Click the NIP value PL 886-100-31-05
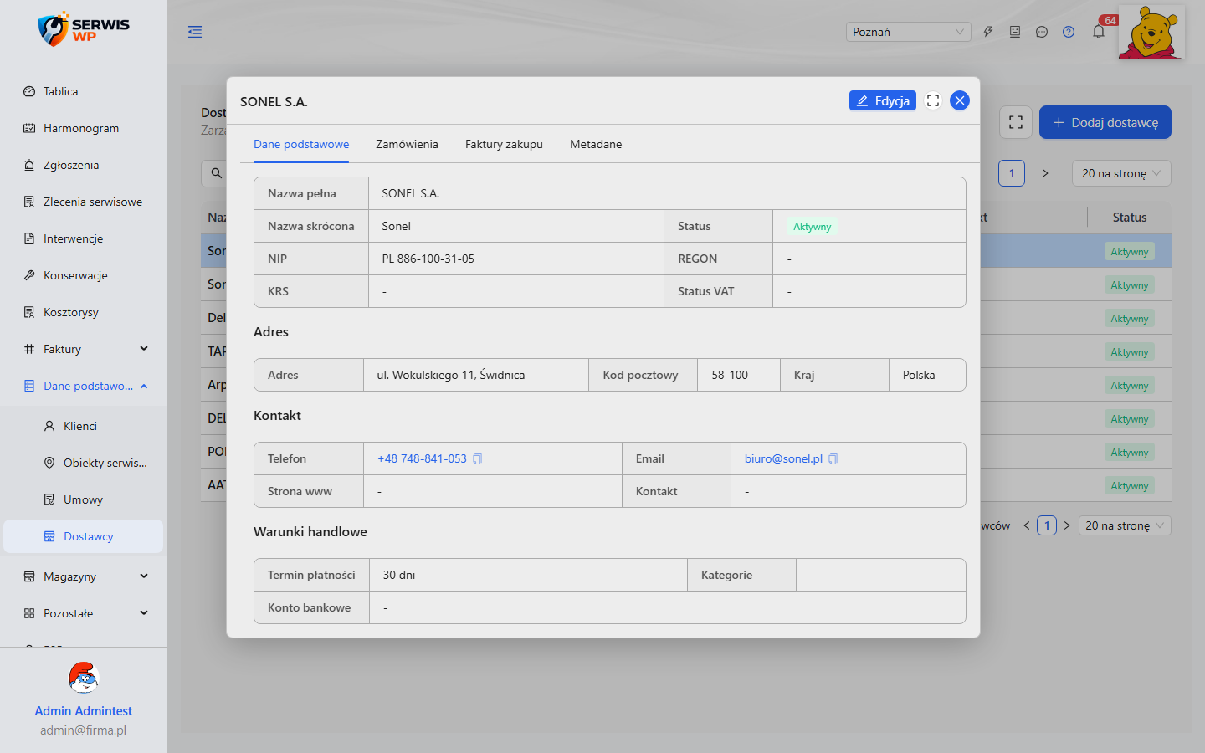The height and width of the screenshot is (753, 1205). coord(428,259)
